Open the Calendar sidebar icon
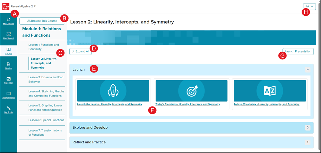The width and height of the screenshot is (321, 153). (8, 80)
